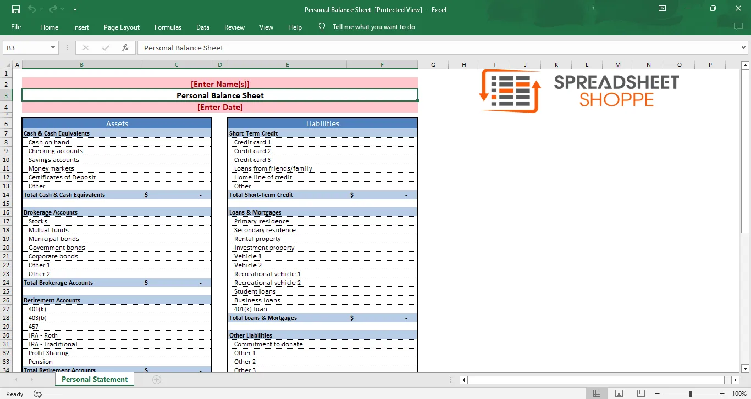Screen dimensions: 751x399
Task: Click the Name Box showing B3
Action: pyautogui.click(x=26, y=48)
